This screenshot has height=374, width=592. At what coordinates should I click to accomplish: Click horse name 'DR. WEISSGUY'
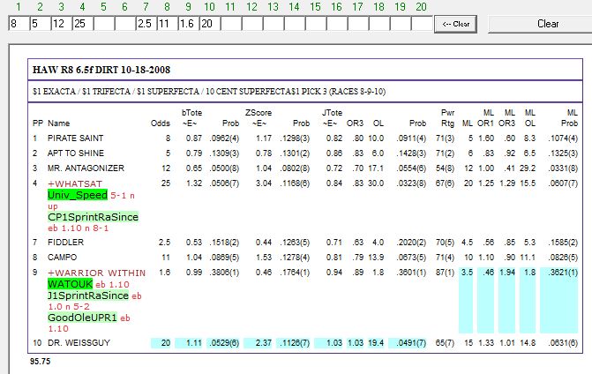tap(79, 343)
